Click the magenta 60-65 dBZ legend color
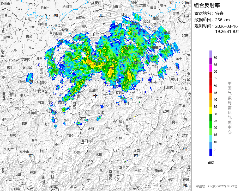Image resolution: width=241 pixels, height=191 pixels. [x=210, y=68]
